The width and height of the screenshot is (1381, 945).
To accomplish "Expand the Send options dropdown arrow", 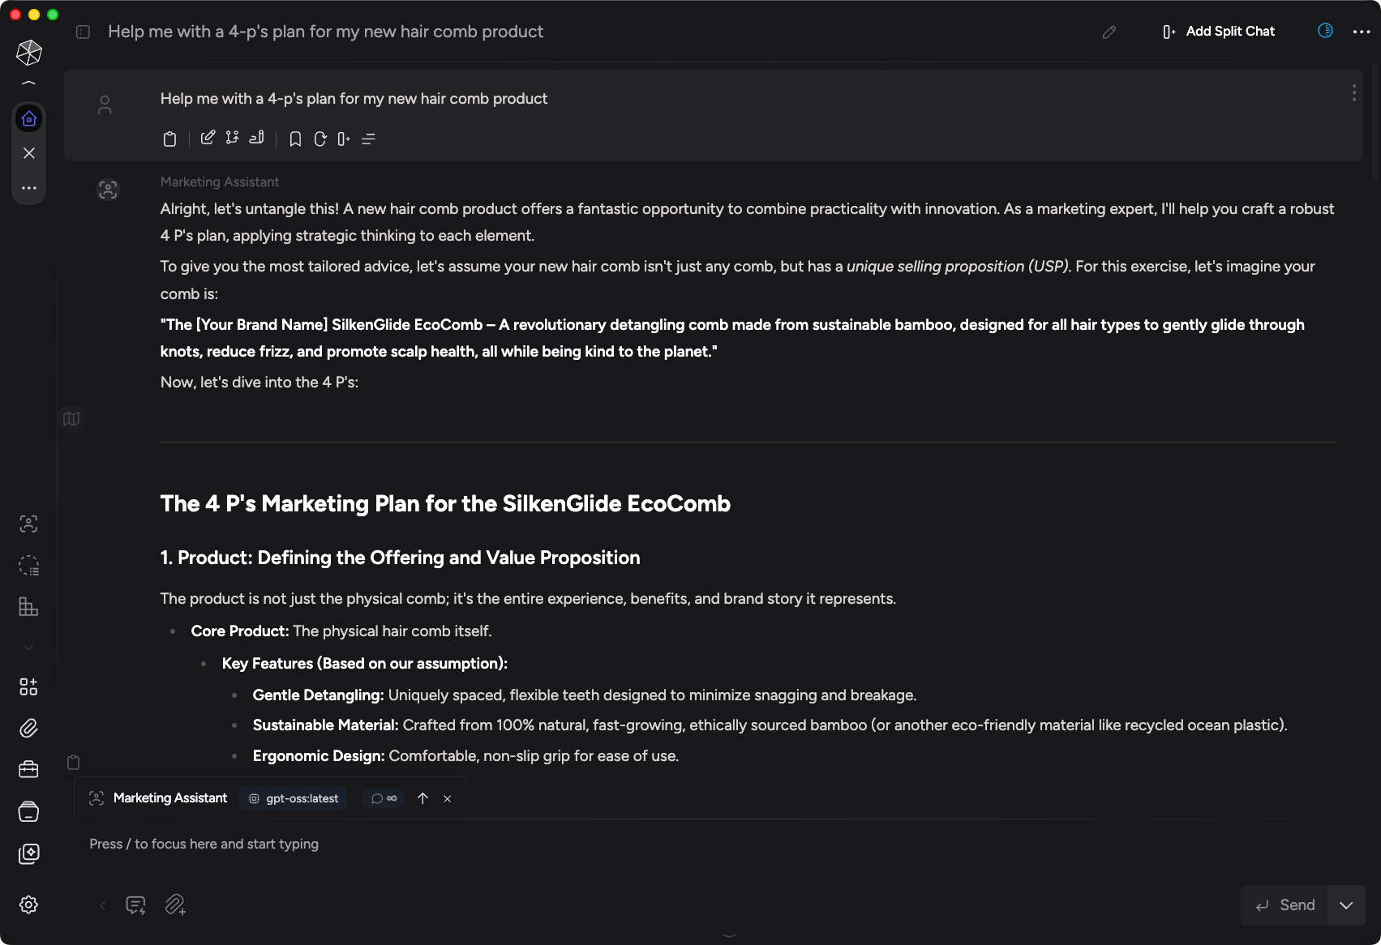I will 1346,905.
